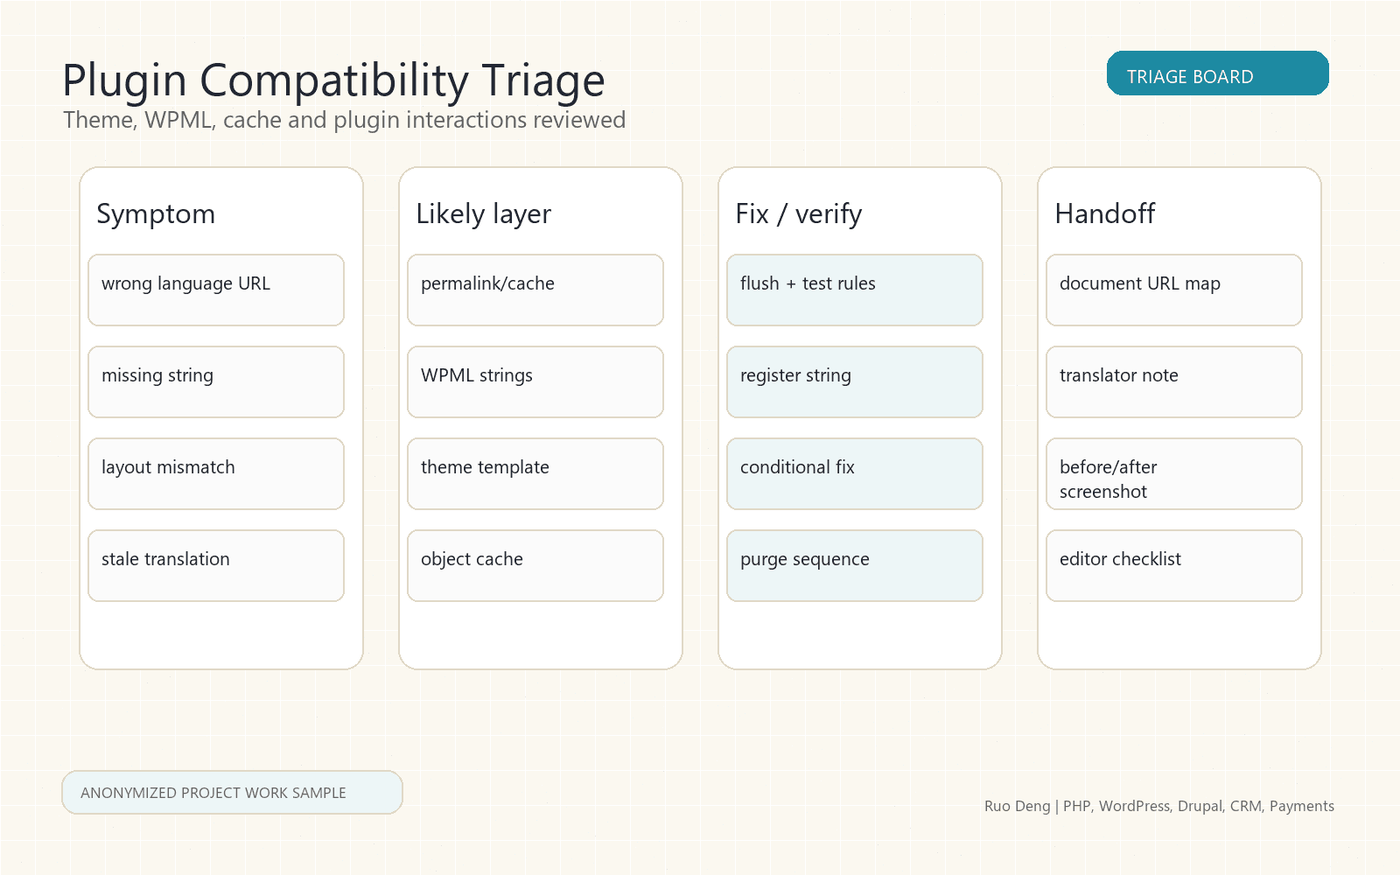Select the 'stale translation' card
The image size is (1400, 875).
[216, 566]
